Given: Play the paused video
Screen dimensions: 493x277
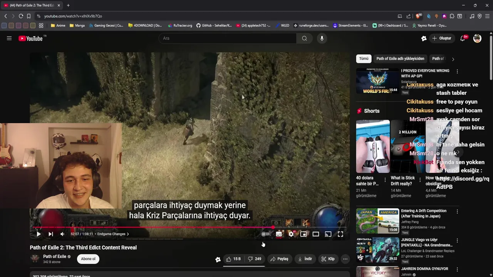Looking at the screenshot, I should 39,234.
